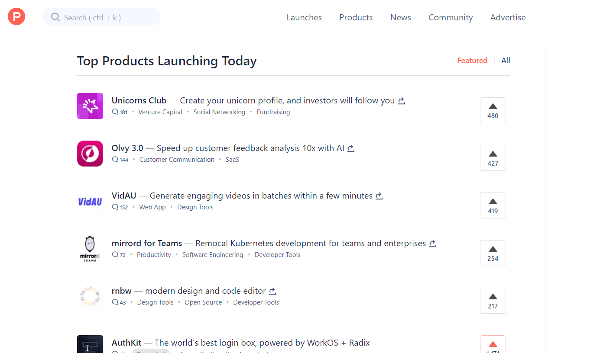Select the Customer Communication topic tag
The image size is (600, 353).
[177, 160]
